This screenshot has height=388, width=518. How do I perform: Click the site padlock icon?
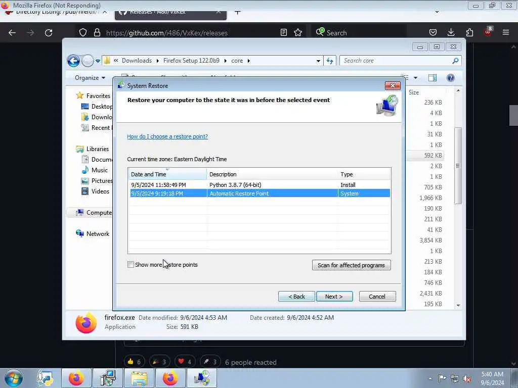pos(97,33)
